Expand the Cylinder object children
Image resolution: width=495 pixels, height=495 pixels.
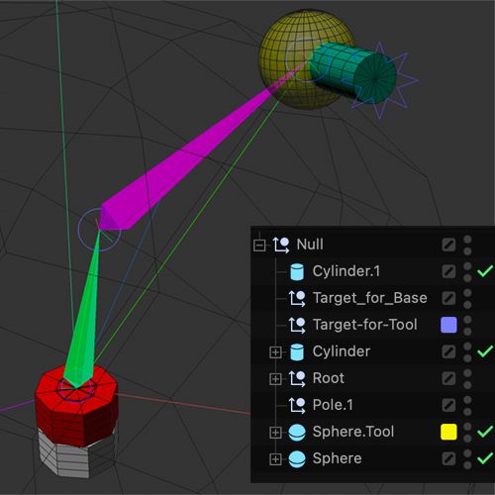click(x=275, y=352)
